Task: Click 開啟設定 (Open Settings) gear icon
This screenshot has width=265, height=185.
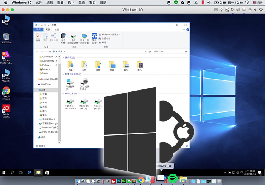Action: tap(94, 36)
